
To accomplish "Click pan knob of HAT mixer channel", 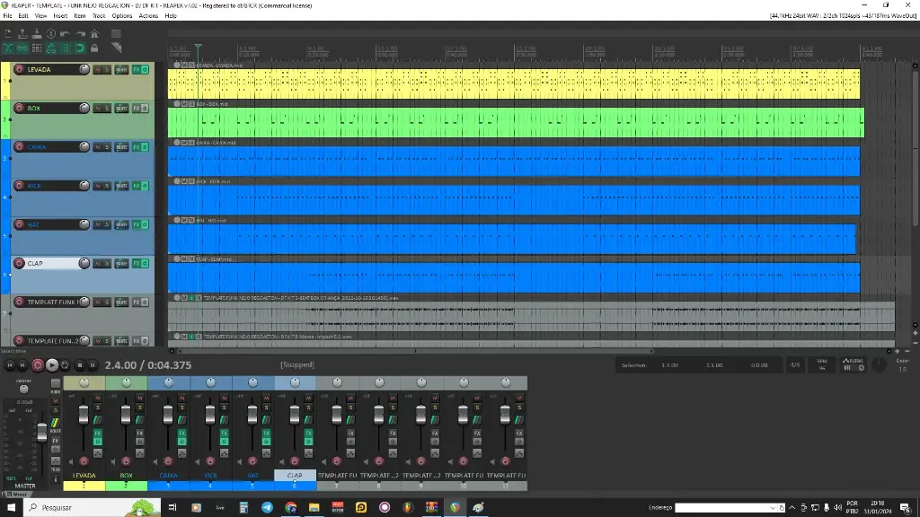I will 252,382.
